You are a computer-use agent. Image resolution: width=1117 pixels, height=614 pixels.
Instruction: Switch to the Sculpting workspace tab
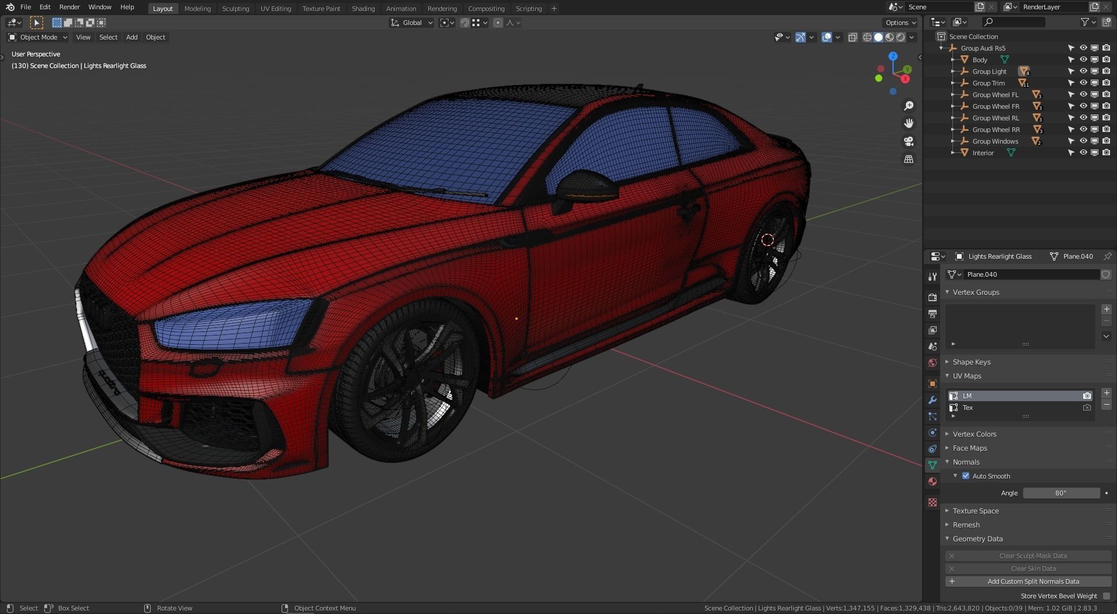236,9
